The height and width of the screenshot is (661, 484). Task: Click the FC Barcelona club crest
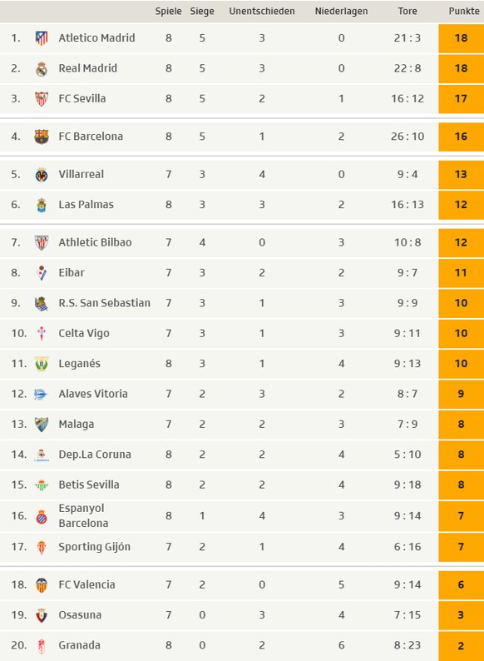pos(42,137)
